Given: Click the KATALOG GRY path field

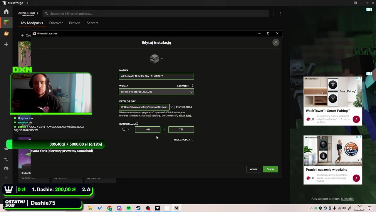Looking at the screenshot, I should [144, 107].
